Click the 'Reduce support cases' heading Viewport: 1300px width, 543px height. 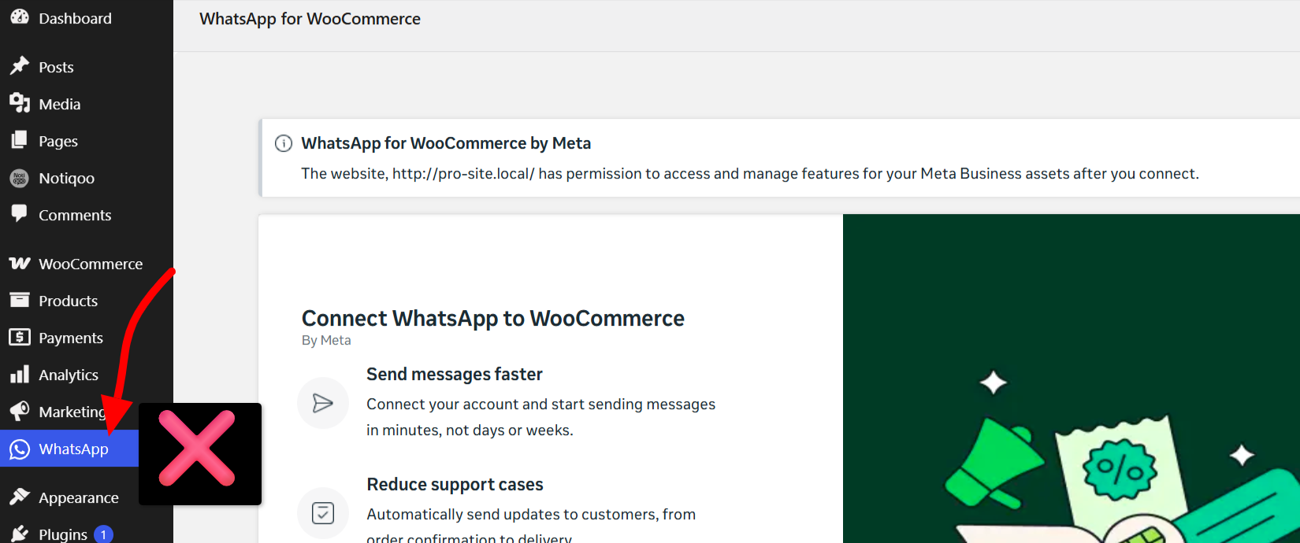point(455,484)
